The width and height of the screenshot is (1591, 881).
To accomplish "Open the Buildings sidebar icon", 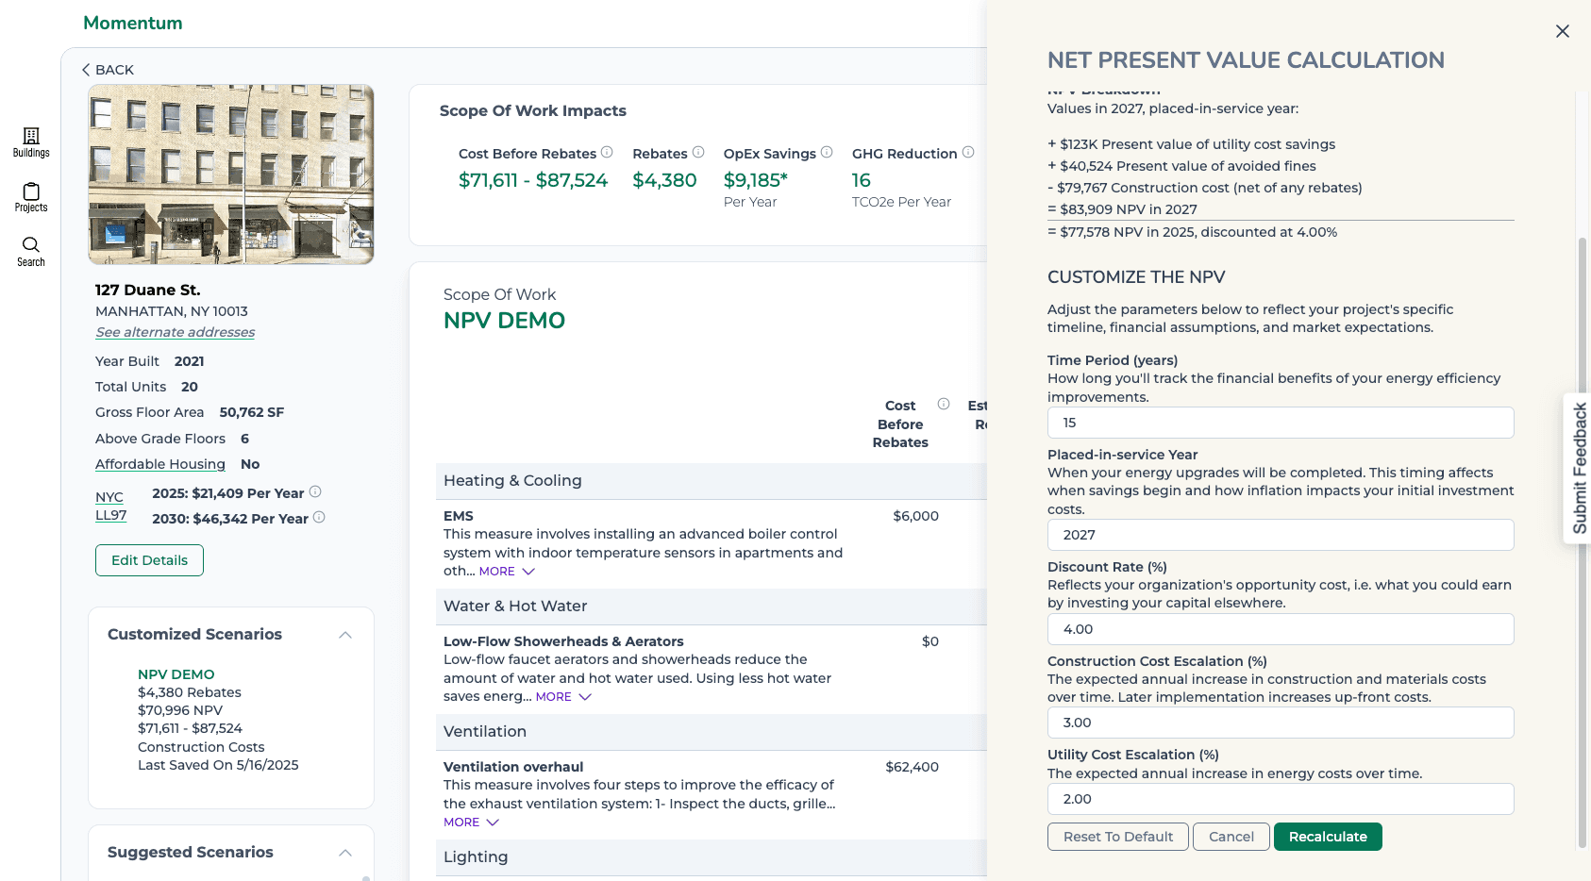I will pyautogui.click(x=31, y=142).
